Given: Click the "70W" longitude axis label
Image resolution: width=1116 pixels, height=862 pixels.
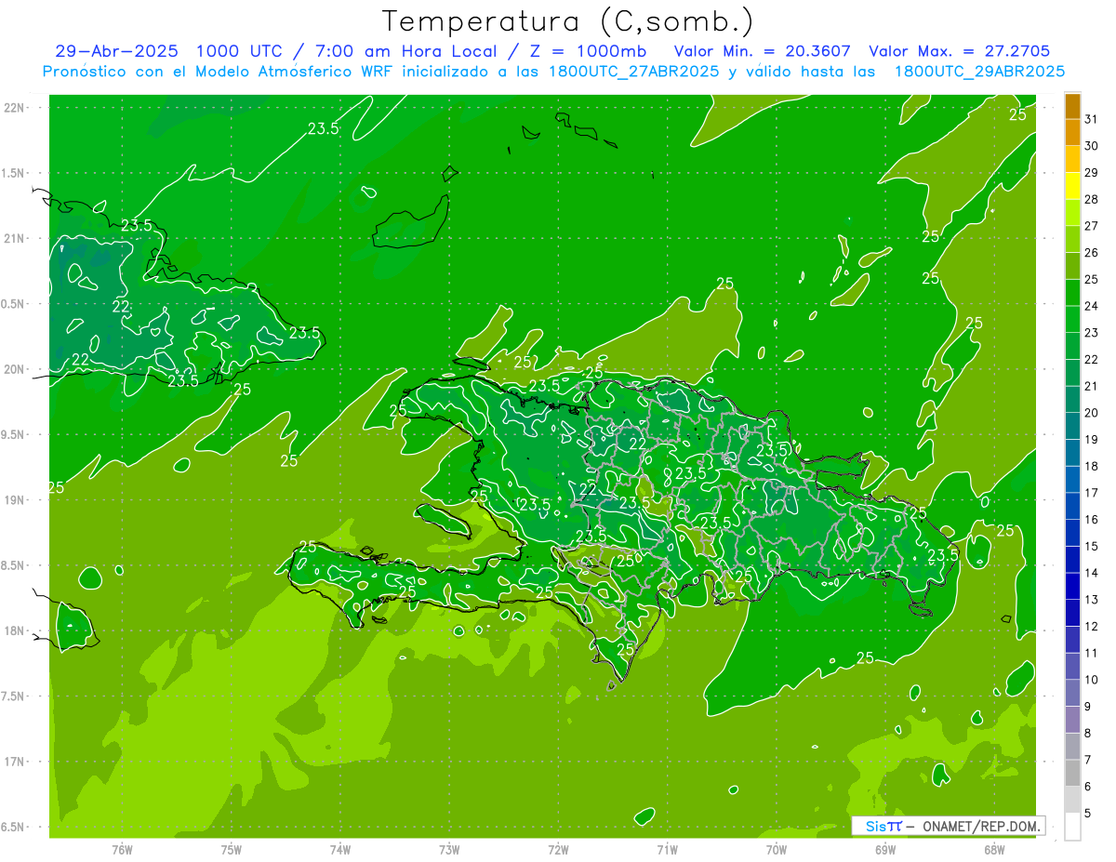Looking at the screenshot, I should click(777, 849).
